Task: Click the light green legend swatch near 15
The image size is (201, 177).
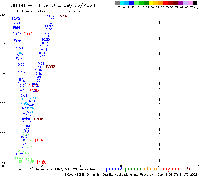Action: tap(136, 4)
